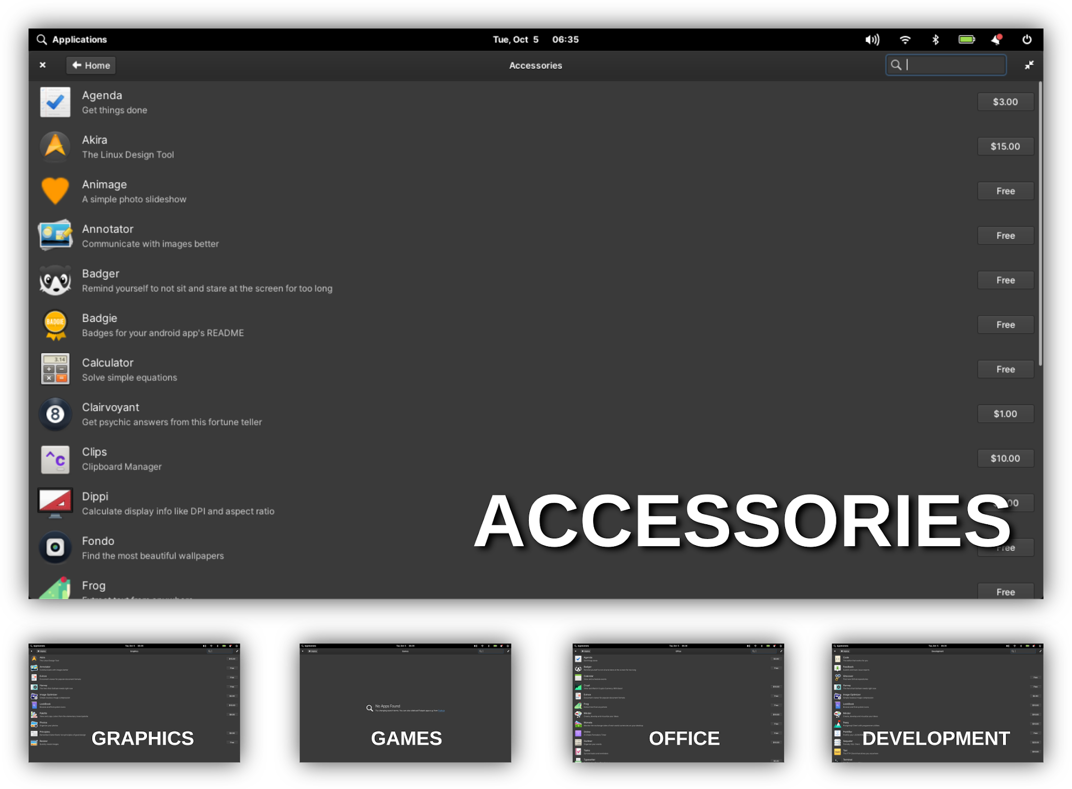Click the Badgie badge icon

tap(55, 325)
